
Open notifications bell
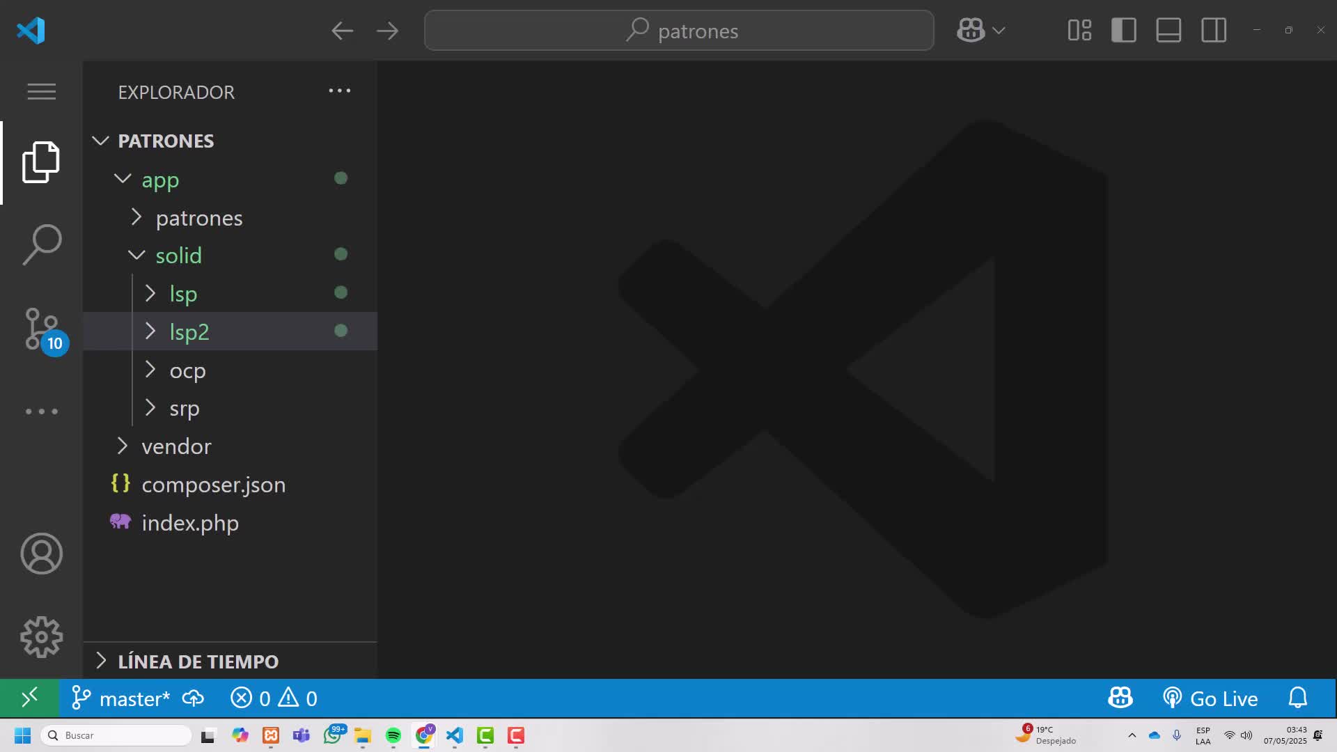(x=1298, y=698)
